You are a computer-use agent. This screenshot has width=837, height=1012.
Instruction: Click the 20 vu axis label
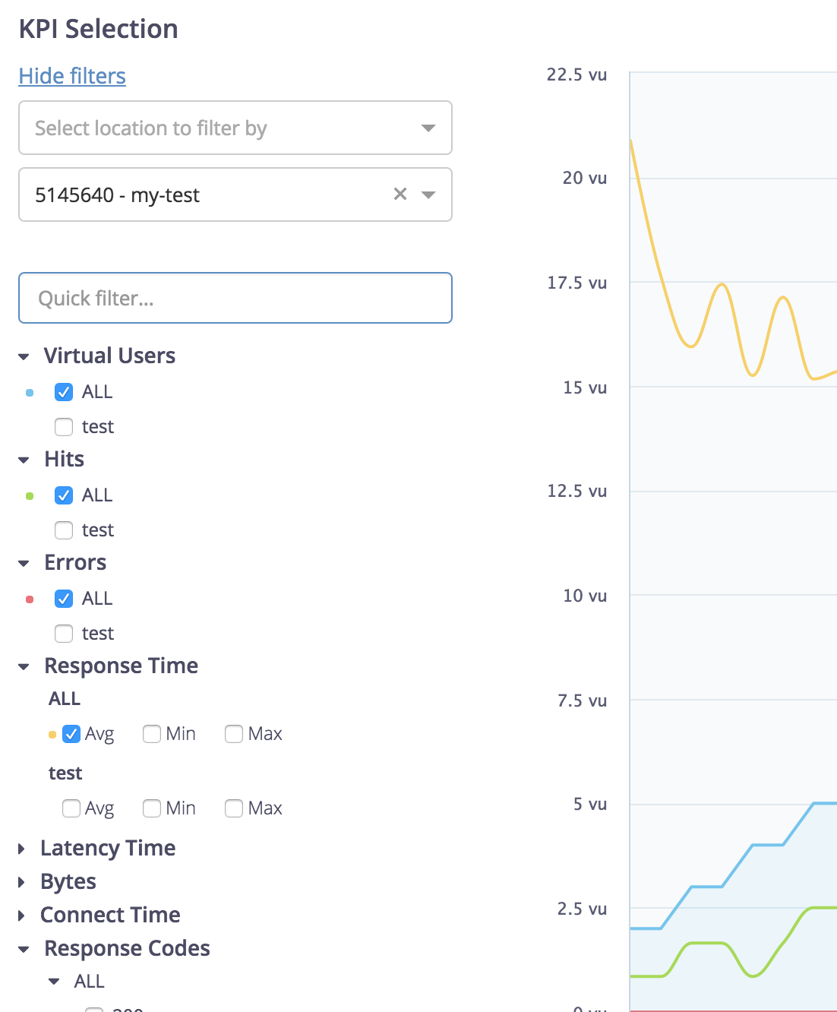pos(584,178)
